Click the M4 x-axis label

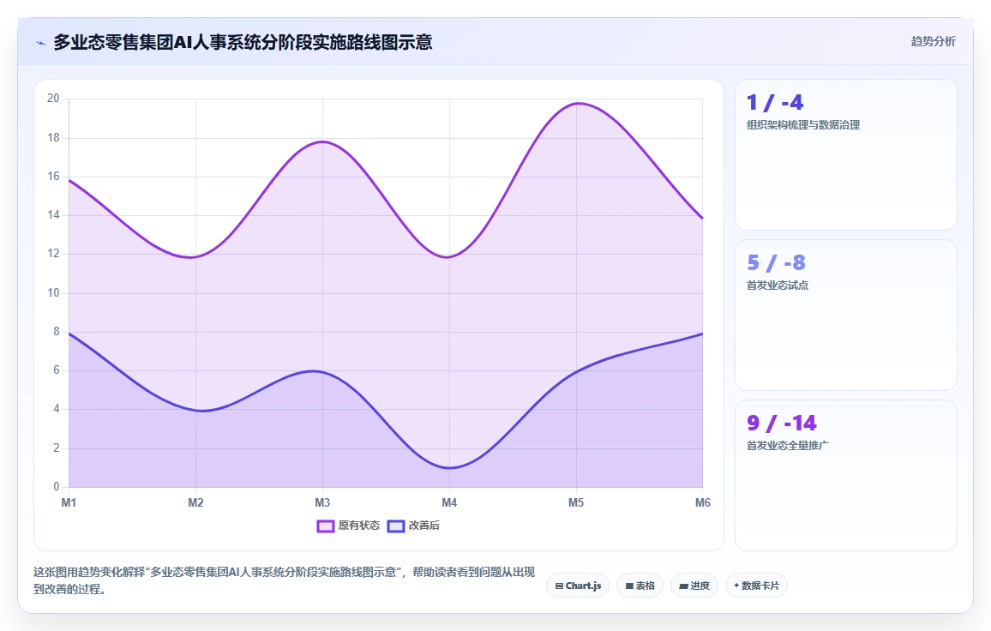(x=449, y=502)
